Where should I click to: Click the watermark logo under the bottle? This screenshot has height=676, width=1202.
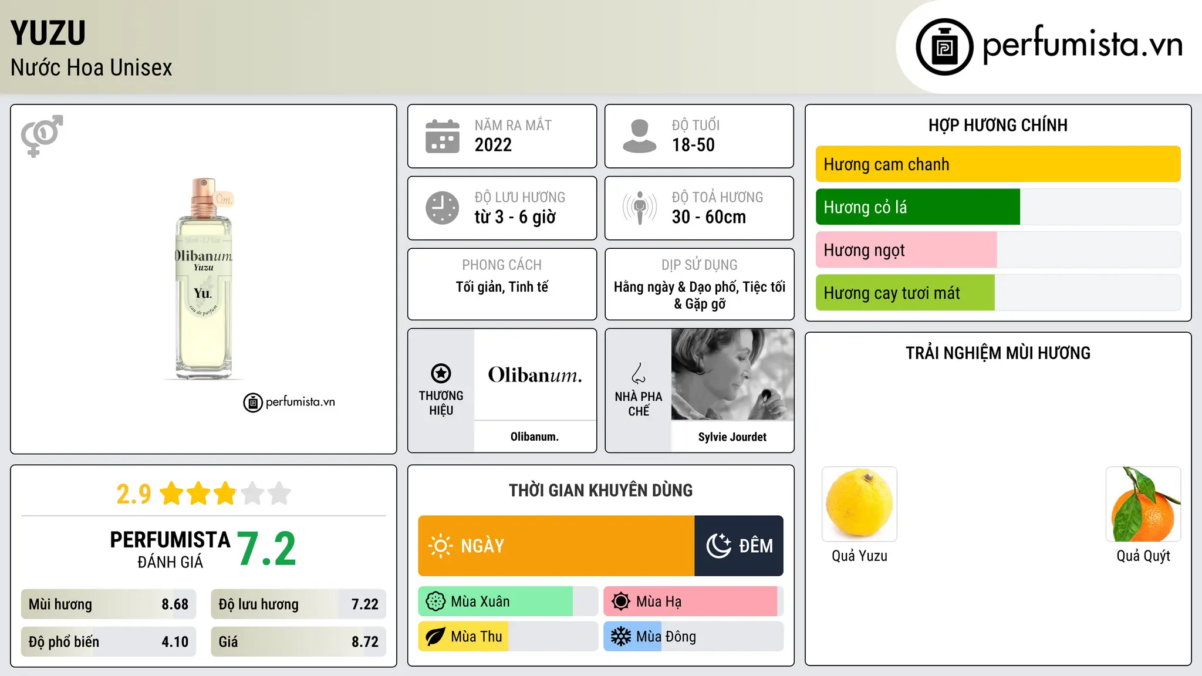tap(289, 403)
